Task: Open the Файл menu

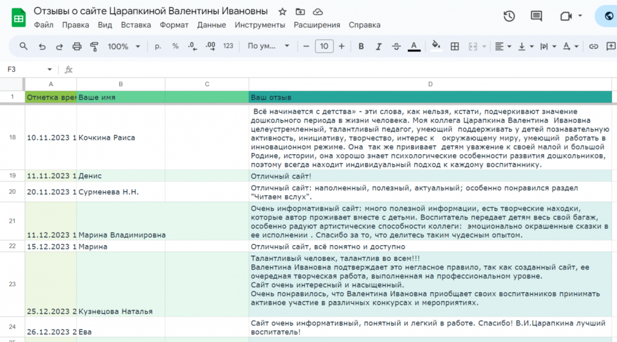Action: [43, 25]
